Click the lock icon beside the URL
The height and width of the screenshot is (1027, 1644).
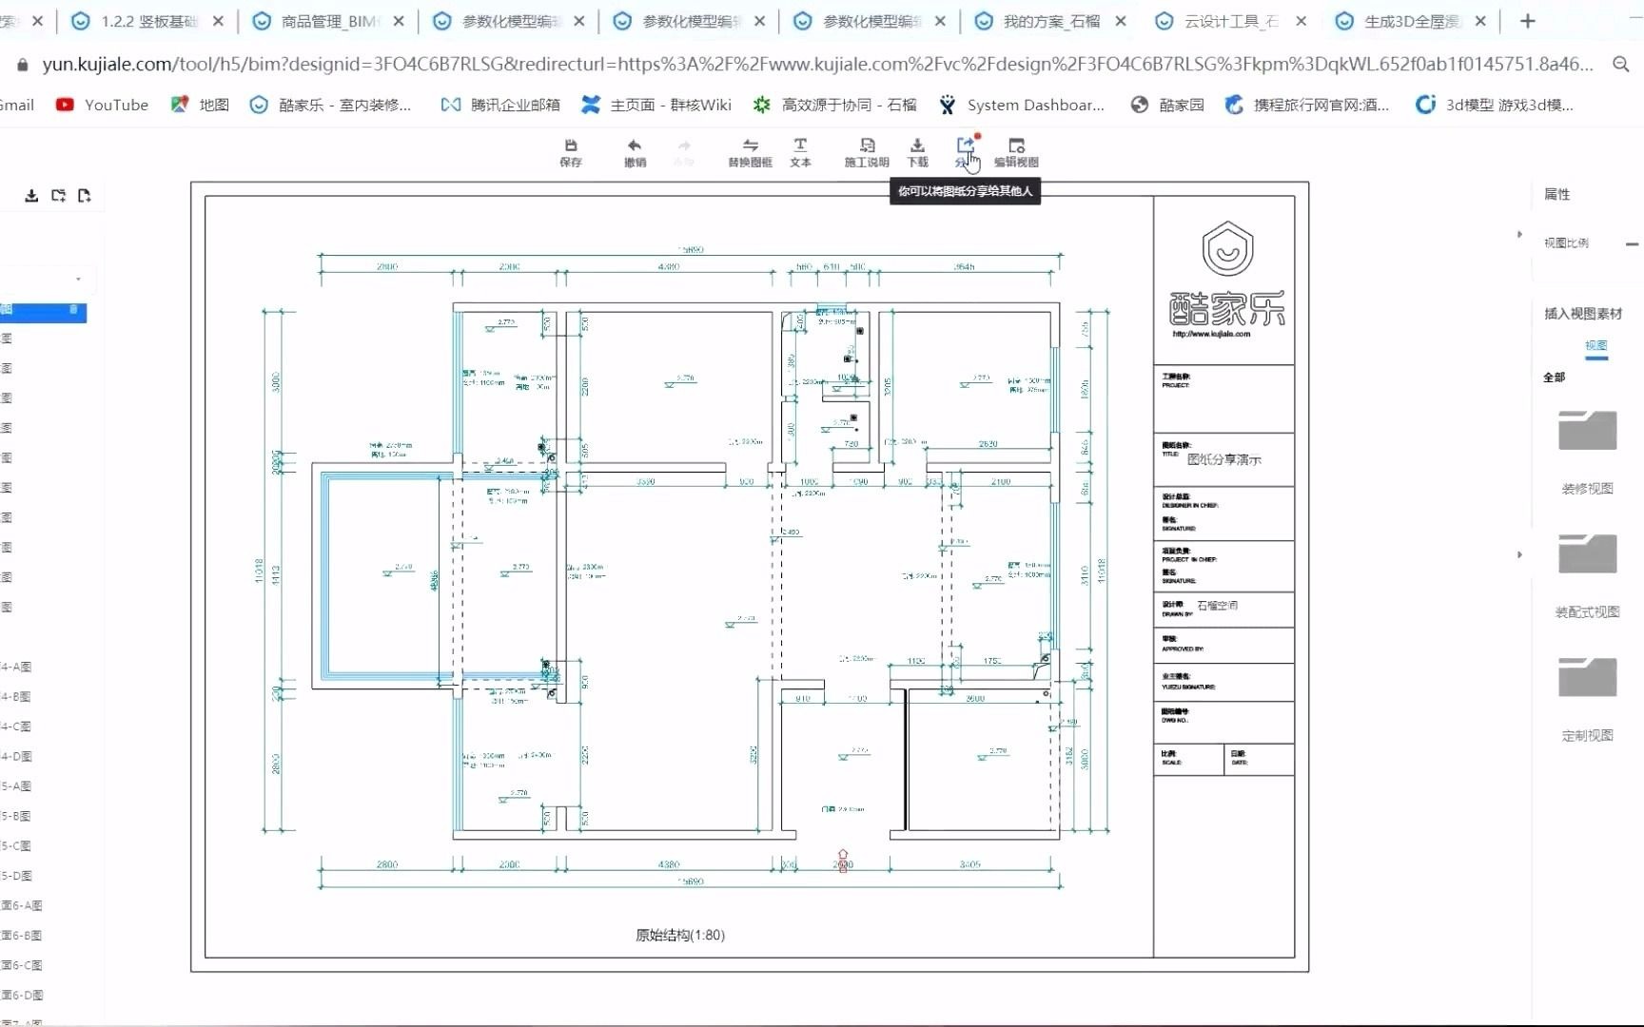[x=23, y=64]
